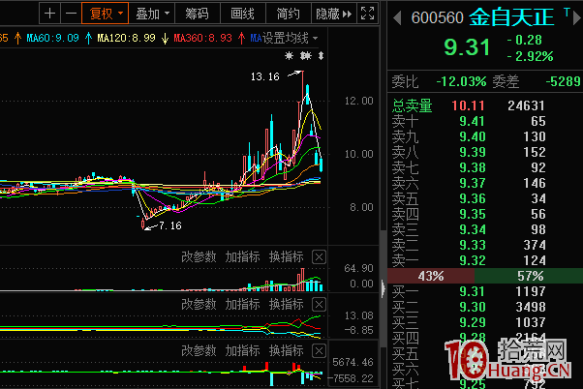Image resolution: width=583 pixels, height=389 pixels.
Task: Click 换指标 in the bottom indicator panel
Action: click(287, 350)
